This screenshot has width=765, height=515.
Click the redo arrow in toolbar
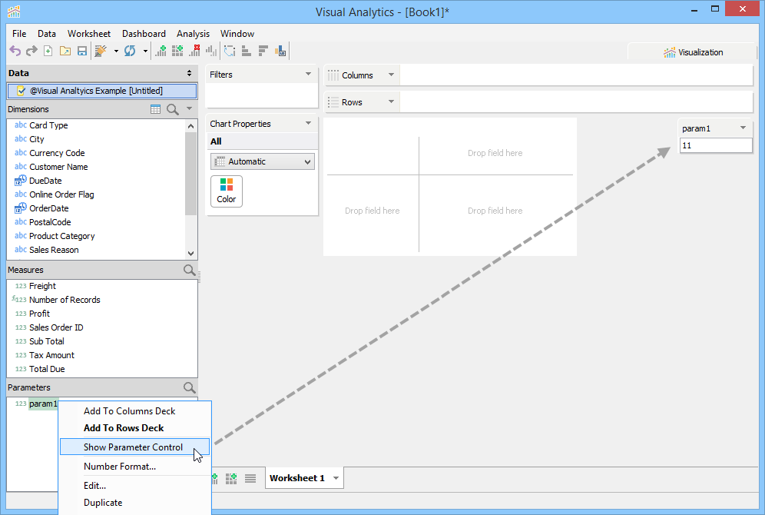click(31, 51)
